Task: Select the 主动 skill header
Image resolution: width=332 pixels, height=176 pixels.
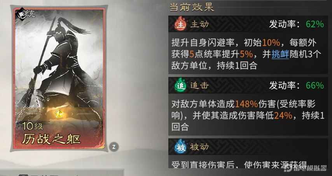Action: (x=248, y=24)
